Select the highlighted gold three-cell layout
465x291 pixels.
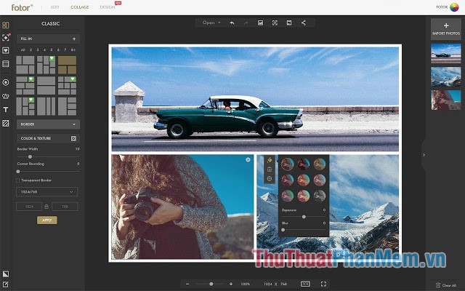[67, 65]
